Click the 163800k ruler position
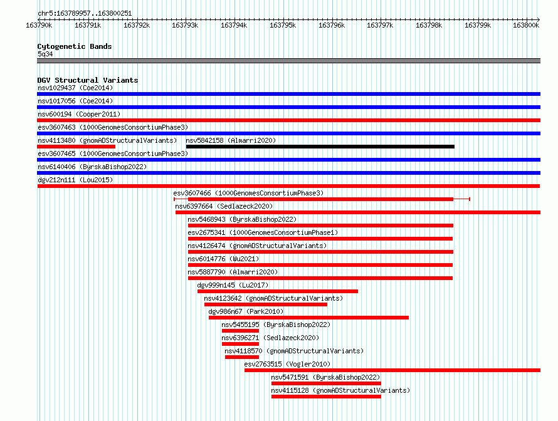The height and width of the screenshot is (421, 558). tap(526, 25)
